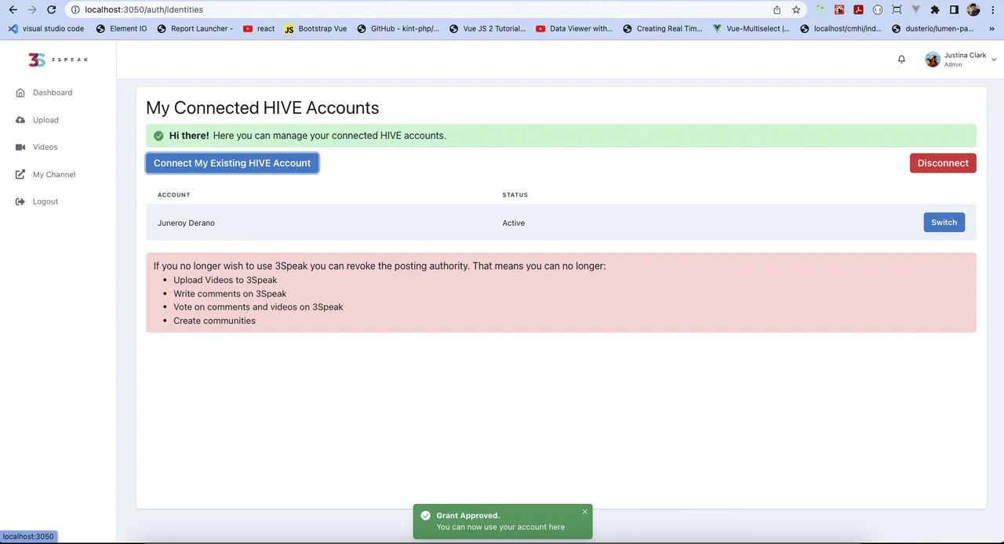The image size is (1004, 544).
Task: Click the red Disconnect button
Action: [x=943, y=163]
